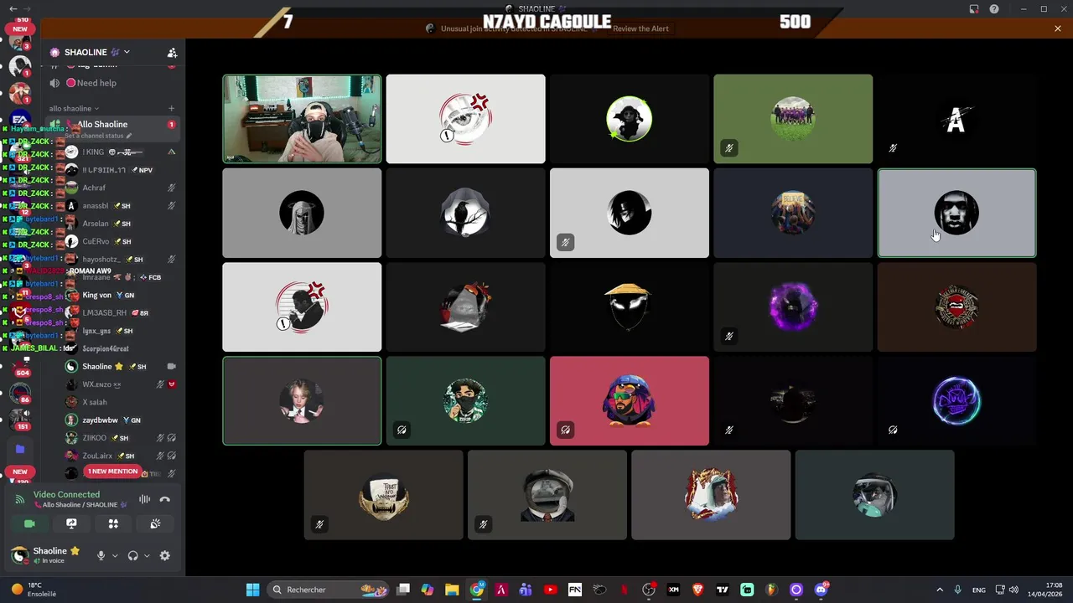This screenshot has width=1073, height=603.
Task: Jump to the 1 NEW MENTION pill
Action: (112, 472)
